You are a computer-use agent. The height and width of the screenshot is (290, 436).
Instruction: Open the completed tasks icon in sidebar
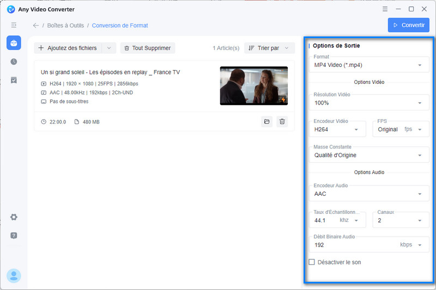coord(14,80)
